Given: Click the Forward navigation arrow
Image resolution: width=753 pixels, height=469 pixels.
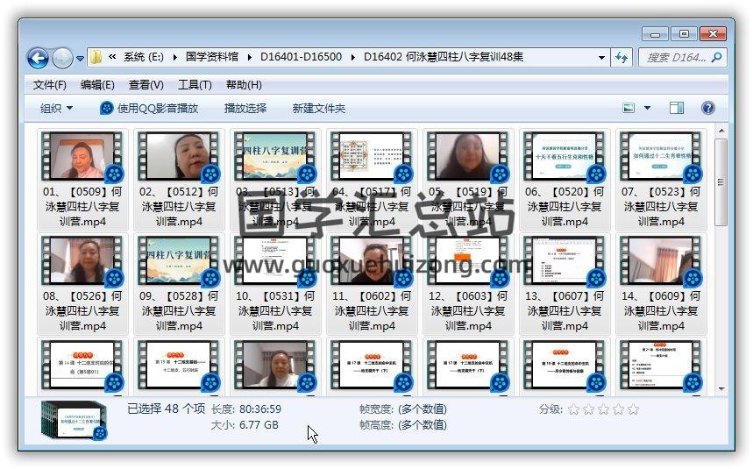Looking at the screenshot, I should click(62, 58).
